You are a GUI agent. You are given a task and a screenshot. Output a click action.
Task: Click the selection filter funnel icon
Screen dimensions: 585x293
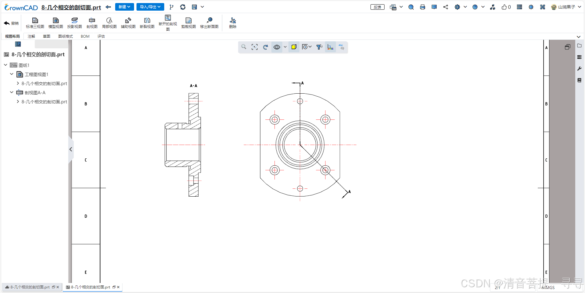tap(319, 47)
